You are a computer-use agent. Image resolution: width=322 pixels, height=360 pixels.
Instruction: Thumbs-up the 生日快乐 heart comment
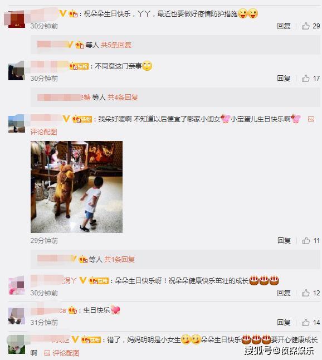click(305, 322)
